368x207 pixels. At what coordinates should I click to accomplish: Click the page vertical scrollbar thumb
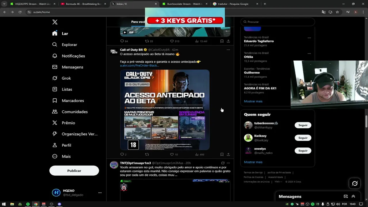click(366, 121)
